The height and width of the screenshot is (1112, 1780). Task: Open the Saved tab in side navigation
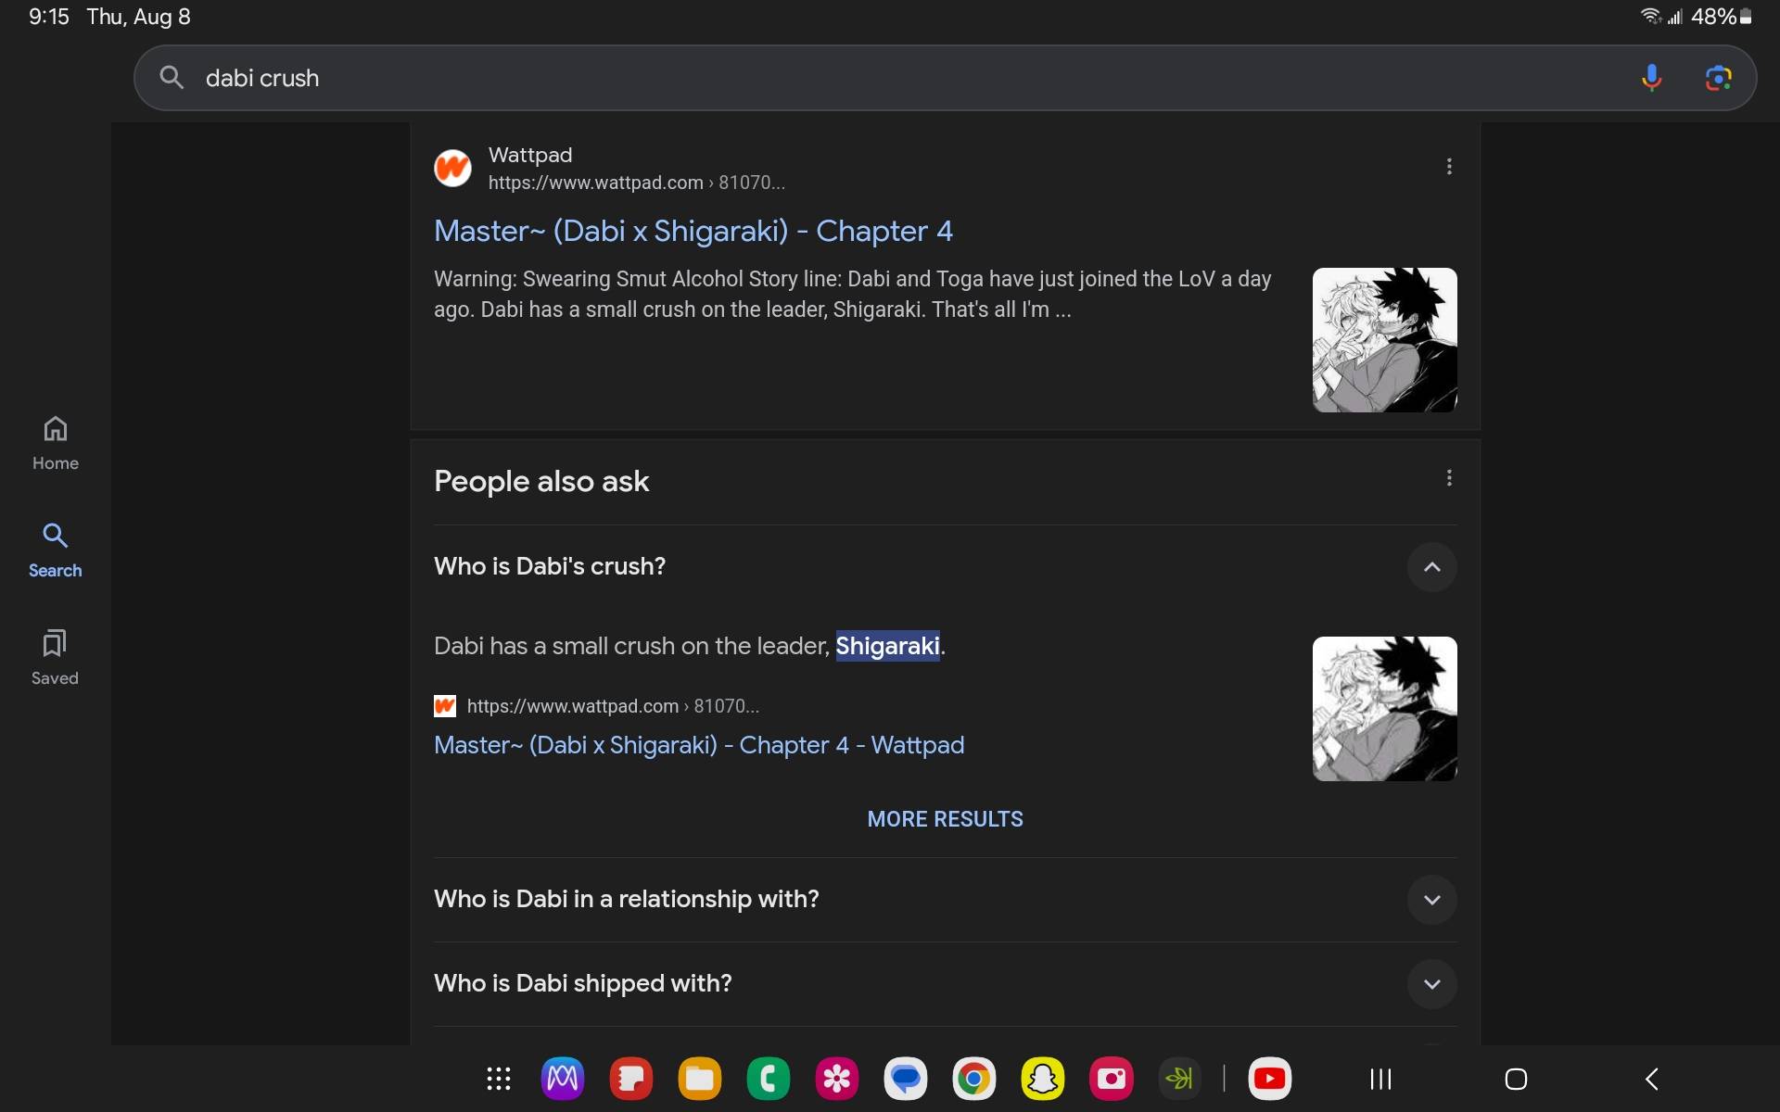[56, 658]
